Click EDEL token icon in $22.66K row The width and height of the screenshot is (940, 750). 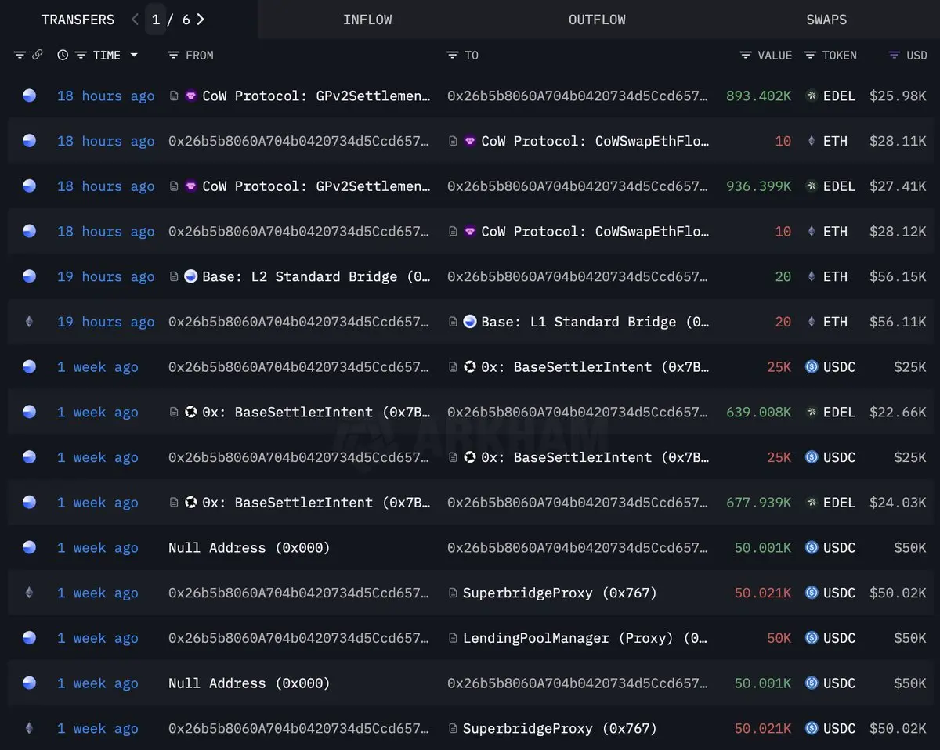coord(812,412)
